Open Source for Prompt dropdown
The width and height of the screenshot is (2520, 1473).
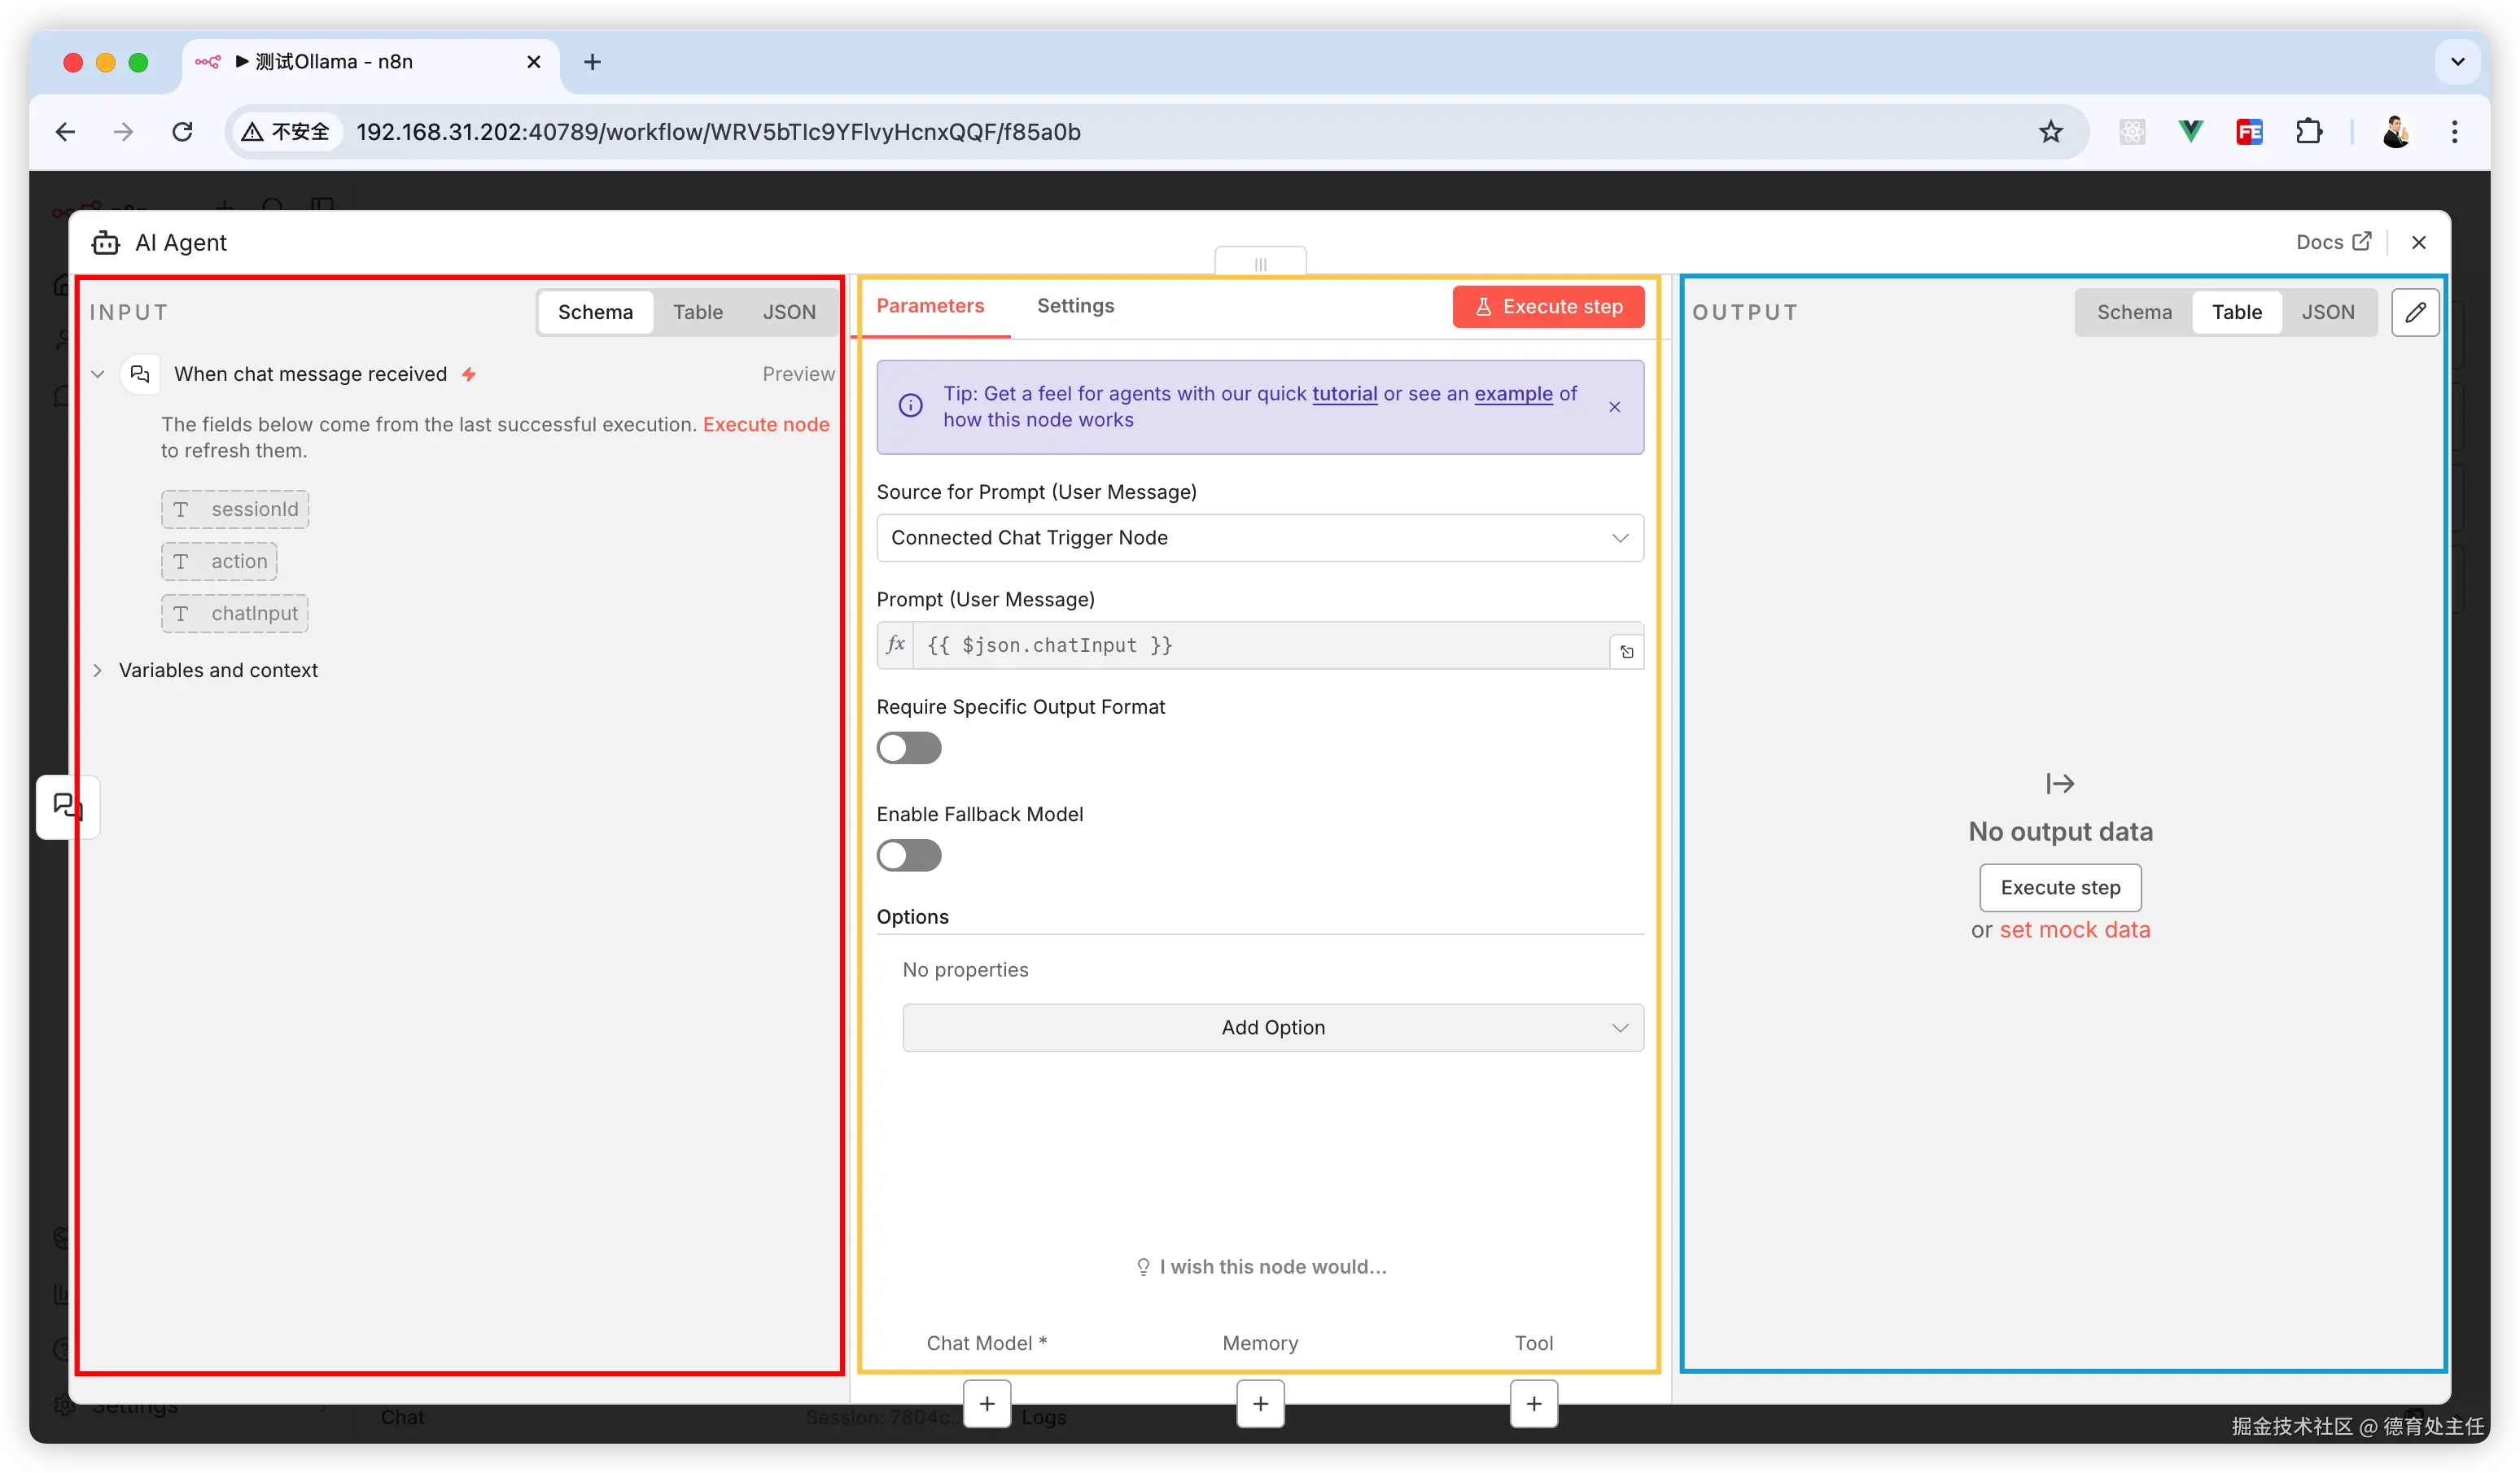pos(1259,538)
